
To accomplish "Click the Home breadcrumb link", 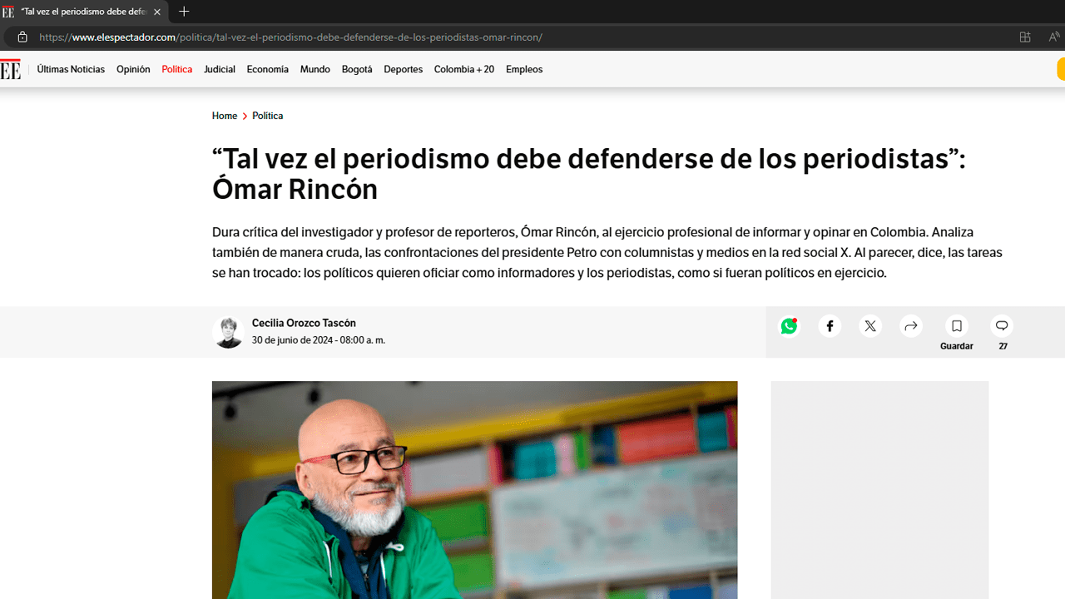I will [x=225, y=116].
